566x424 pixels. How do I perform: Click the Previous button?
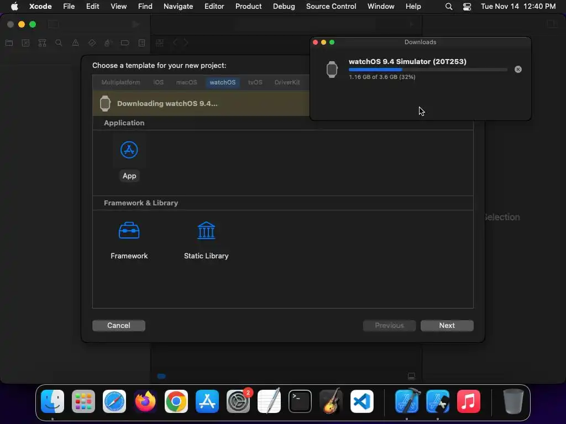click(x=389, y=326)
